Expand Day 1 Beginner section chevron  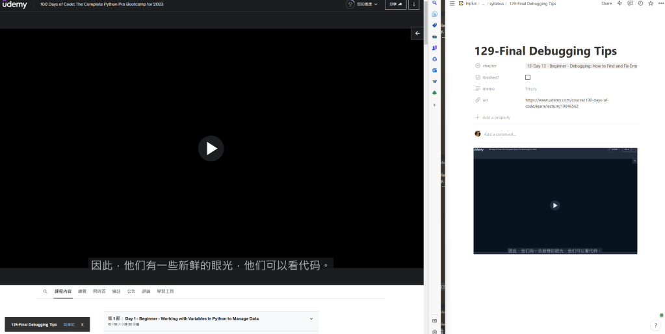[311, 318]
